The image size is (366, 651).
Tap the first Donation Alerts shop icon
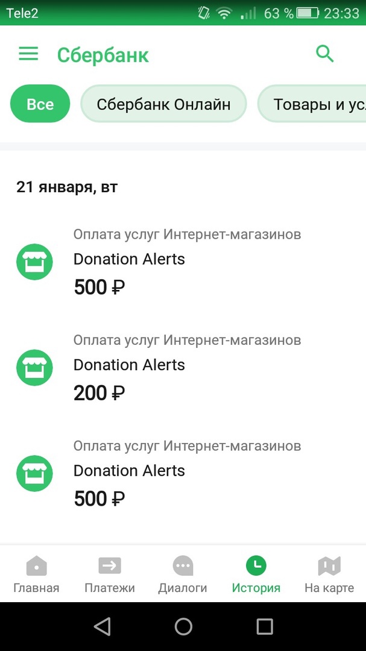34,262
